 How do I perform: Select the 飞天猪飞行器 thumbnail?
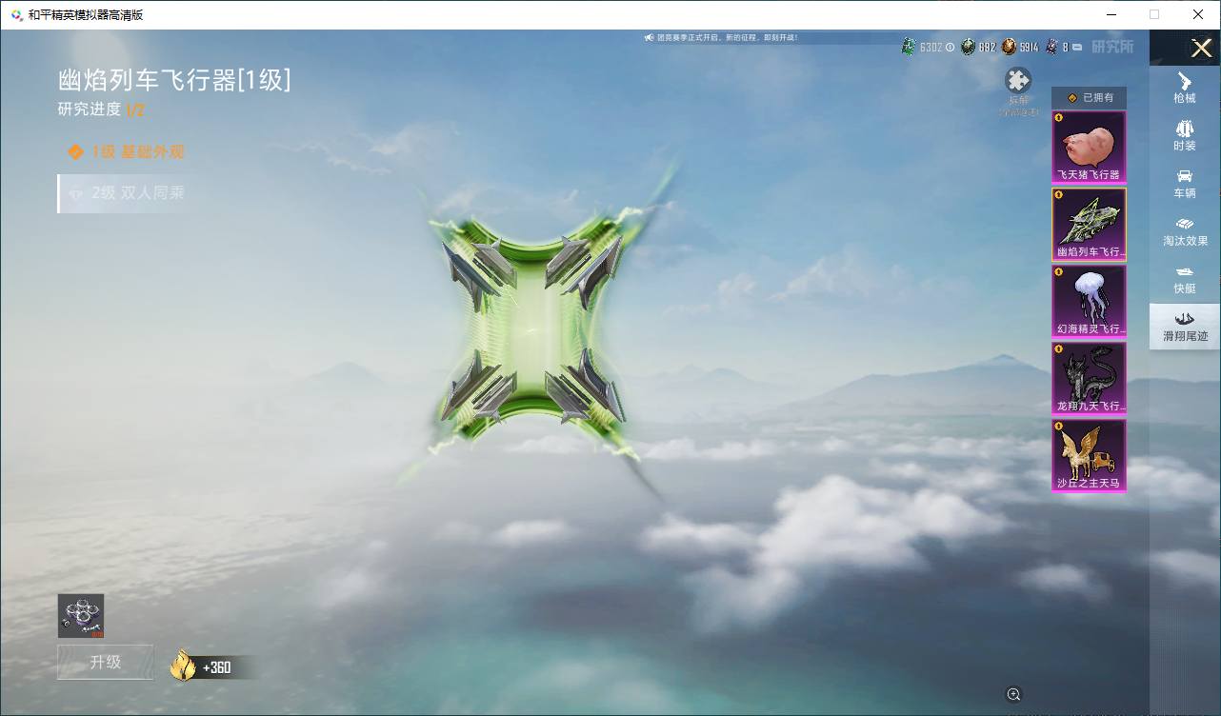click(1089, 147)
